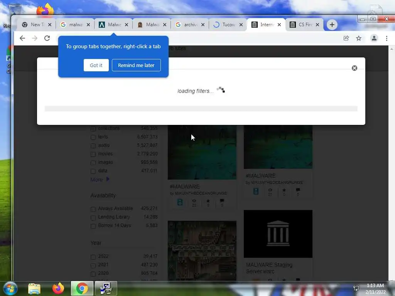Click the network tray icon
Screen dimensions: 395x296
pyautogui.click(x=356, y=288)
